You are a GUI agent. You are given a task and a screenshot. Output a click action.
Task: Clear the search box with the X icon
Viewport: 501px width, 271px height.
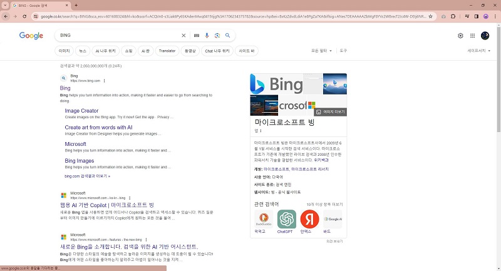pyautogui.click(x=183, y=36)
